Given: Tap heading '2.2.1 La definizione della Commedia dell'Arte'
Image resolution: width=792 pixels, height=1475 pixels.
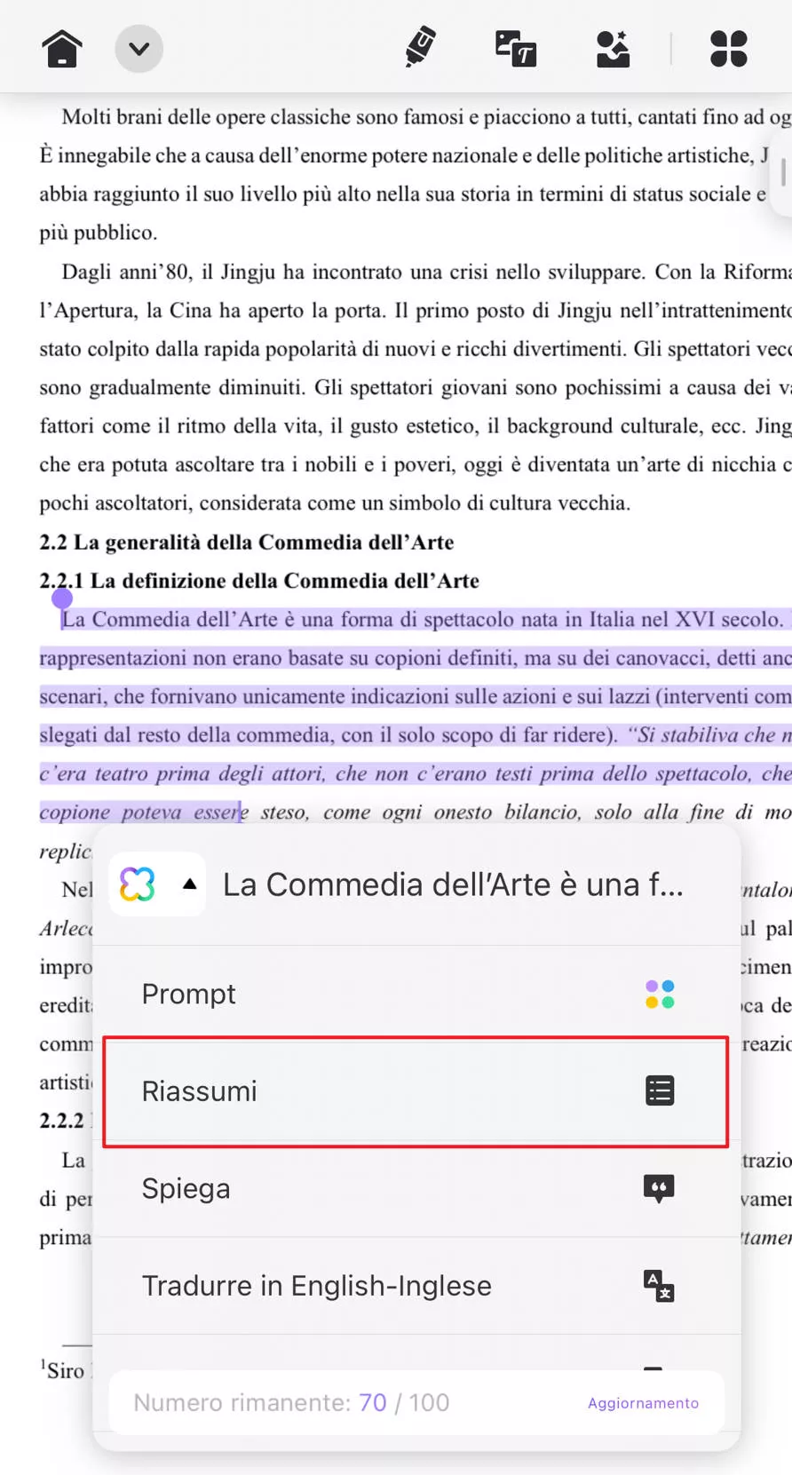Looking at the screenshot, I should (259, 581).
